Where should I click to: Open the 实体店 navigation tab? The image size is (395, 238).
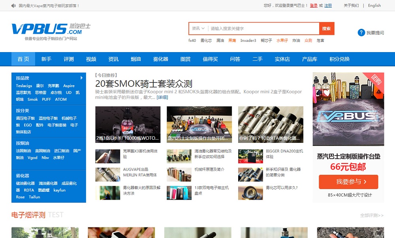click(x=282, y=59)
